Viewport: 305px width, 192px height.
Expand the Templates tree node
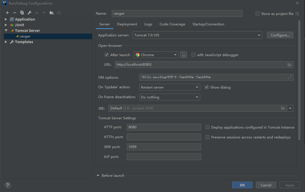[6, 42]
